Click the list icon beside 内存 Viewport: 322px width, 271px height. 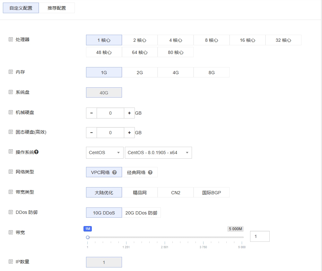tap(11, 72)
